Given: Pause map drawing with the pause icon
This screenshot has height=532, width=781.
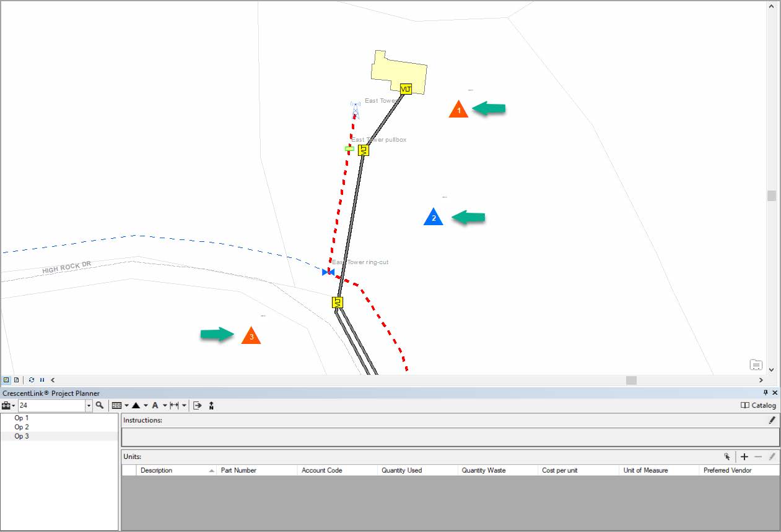Looking at the screenshot, I should coord(41,380).
